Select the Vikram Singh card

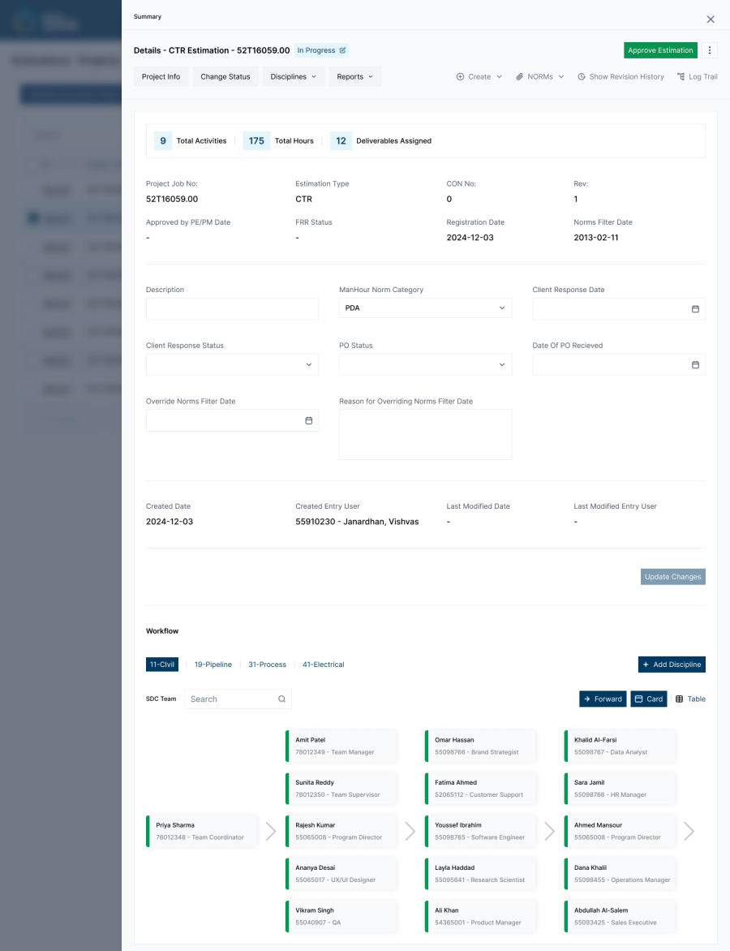[x=341, y=916]
